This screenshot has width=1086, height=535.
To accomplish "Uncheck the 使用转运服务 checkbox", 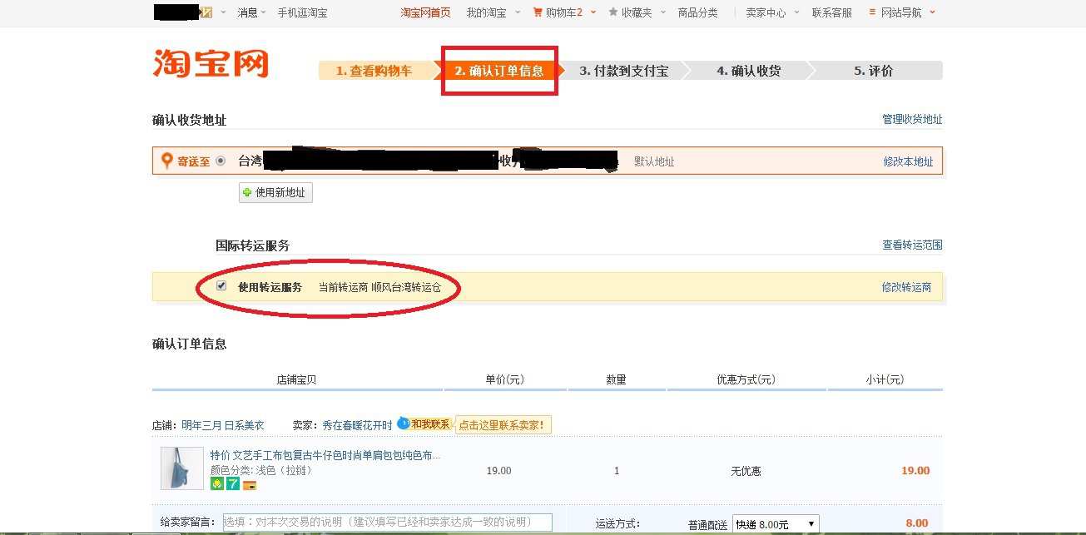I will pyautogui.click(x=221, y=285).
